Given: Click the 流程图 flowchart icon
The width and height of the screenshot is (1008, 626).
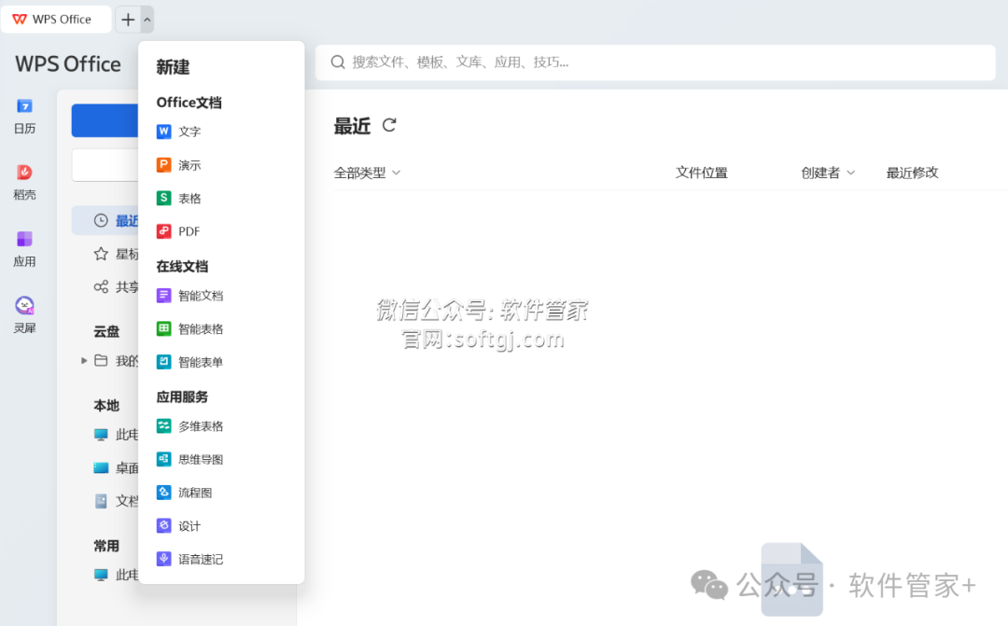Looking at the screenshot, I should tap(164, 493).
